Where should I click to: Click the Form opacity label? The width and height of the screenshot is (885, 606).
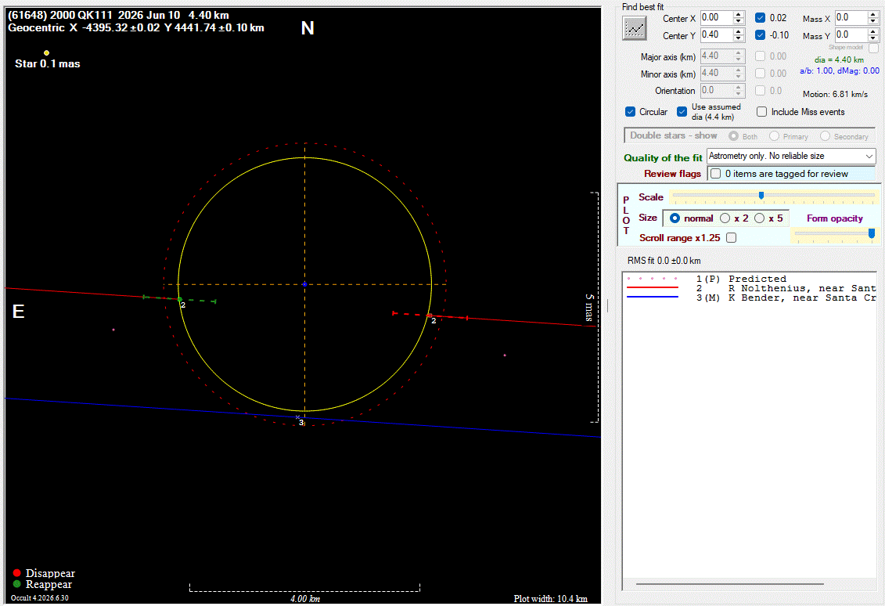tap(834, 218)
